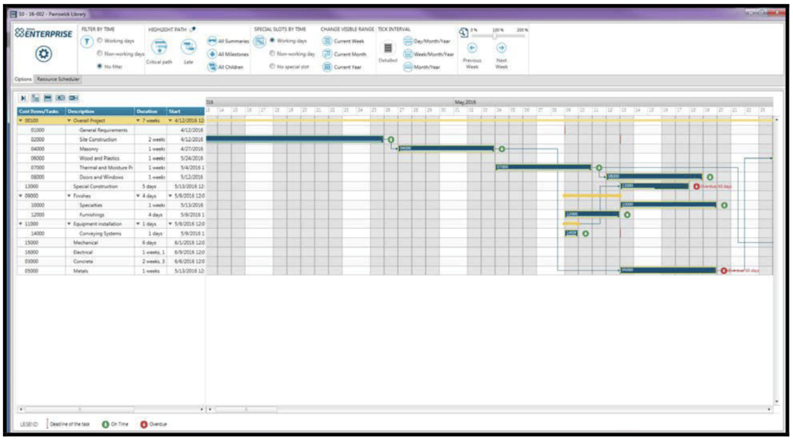Toggle the arrow before Equipment installation description
Screen dimensions: 793x440
tap(69, 223)
